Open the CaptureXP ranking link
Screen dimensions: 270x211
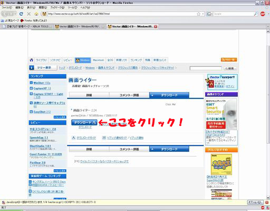point(42,88)
